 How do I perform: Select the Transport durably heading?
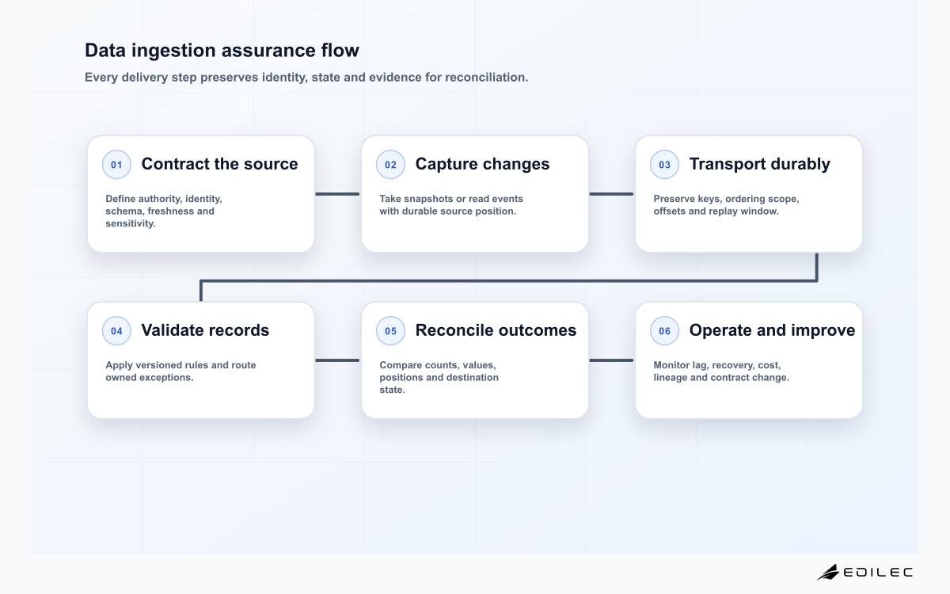[x=759, y=164]
